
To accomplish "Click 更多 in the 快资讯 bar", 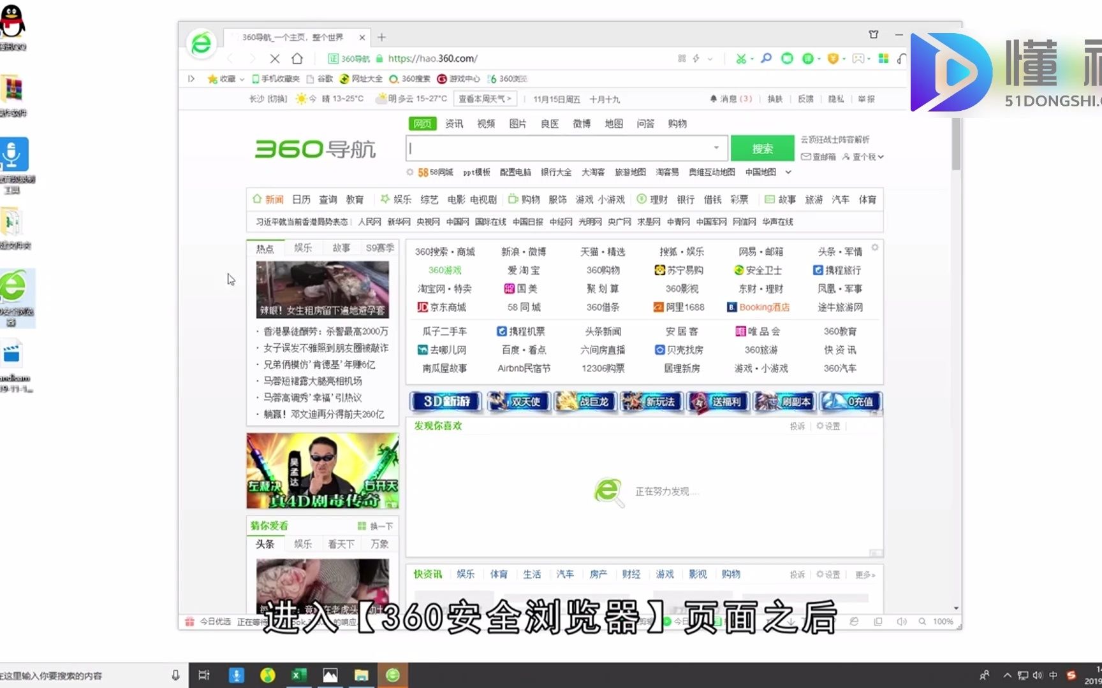I will pyautogui.click(x=865, y=575).
